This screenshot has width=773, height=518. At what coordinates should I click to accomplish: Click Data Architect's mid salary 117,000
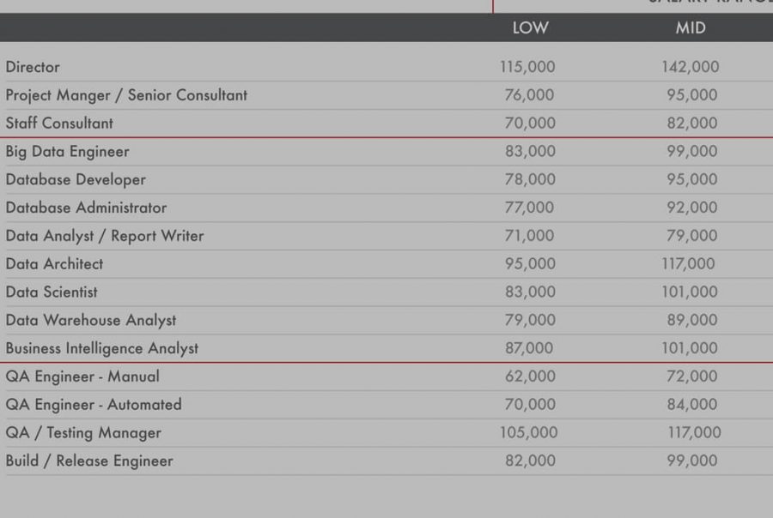[x=688, y=264]
